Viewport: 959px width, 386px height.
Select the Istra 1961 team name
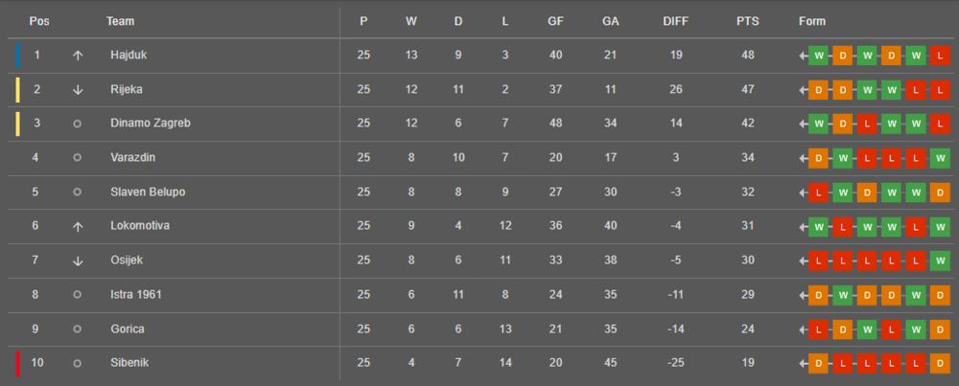135,294
